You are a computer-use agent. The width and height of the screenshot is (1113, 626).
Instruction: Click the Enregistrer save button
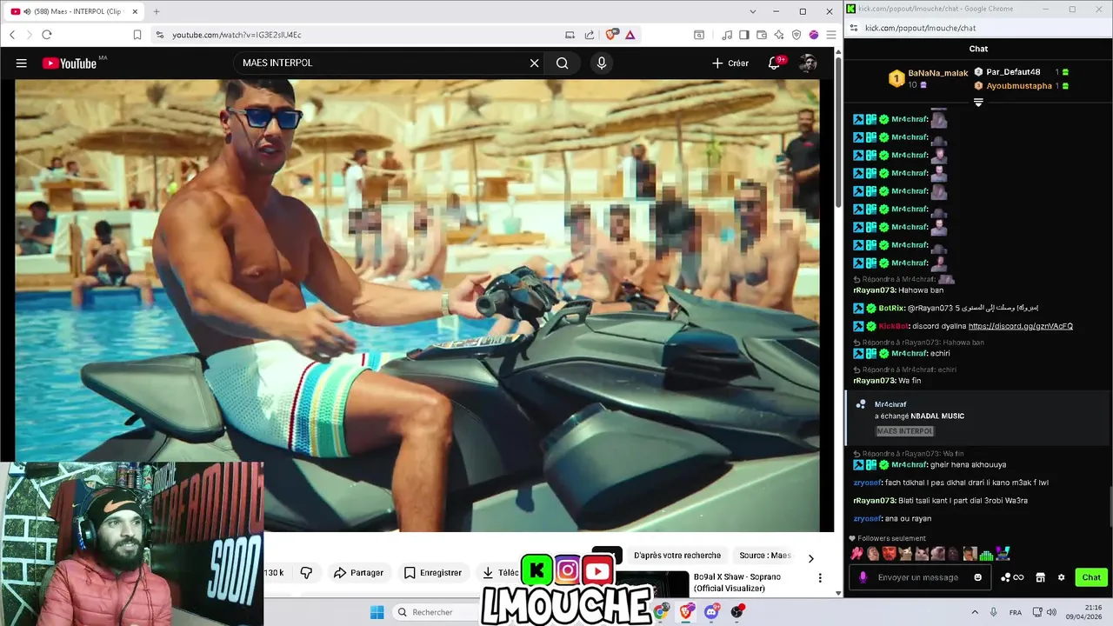click(433, 572)
